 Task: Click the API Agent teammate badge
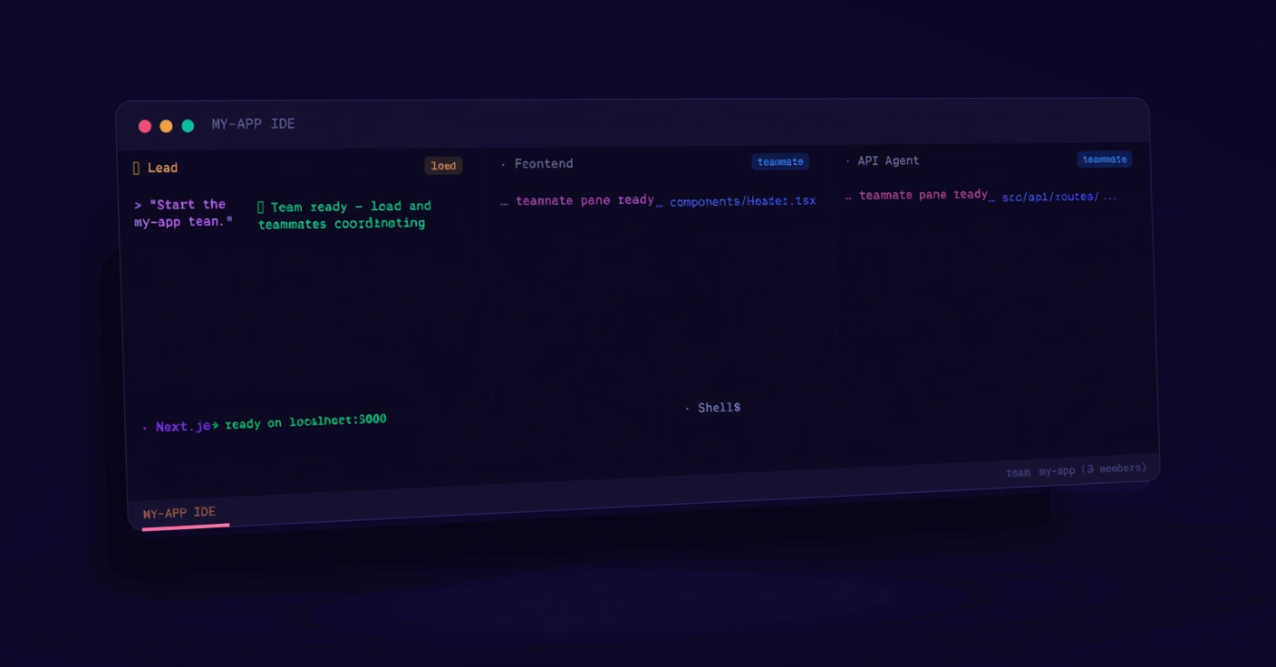[1104, 159]
